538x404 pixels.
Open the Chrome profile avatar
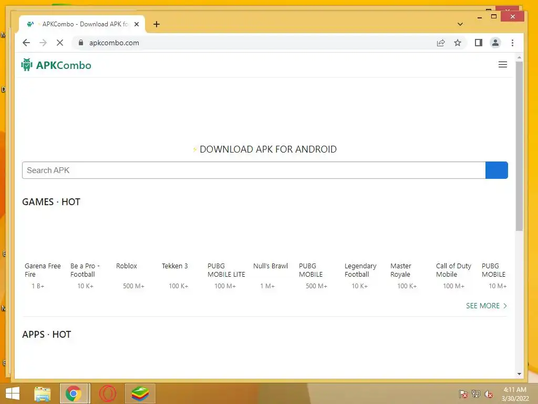coord(495,43)
